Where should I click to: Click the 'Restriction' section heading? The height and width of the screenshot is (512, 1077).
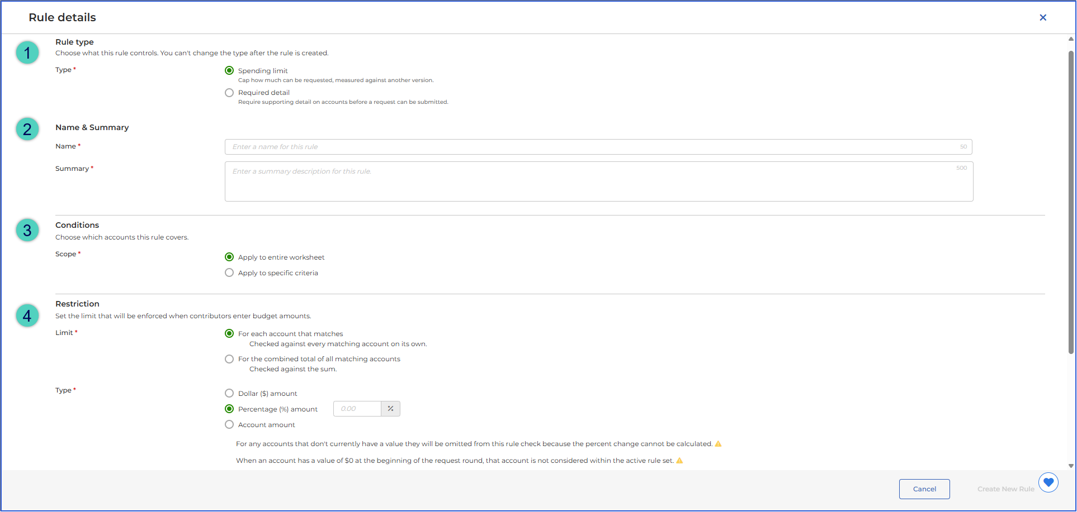click(77, 304)
